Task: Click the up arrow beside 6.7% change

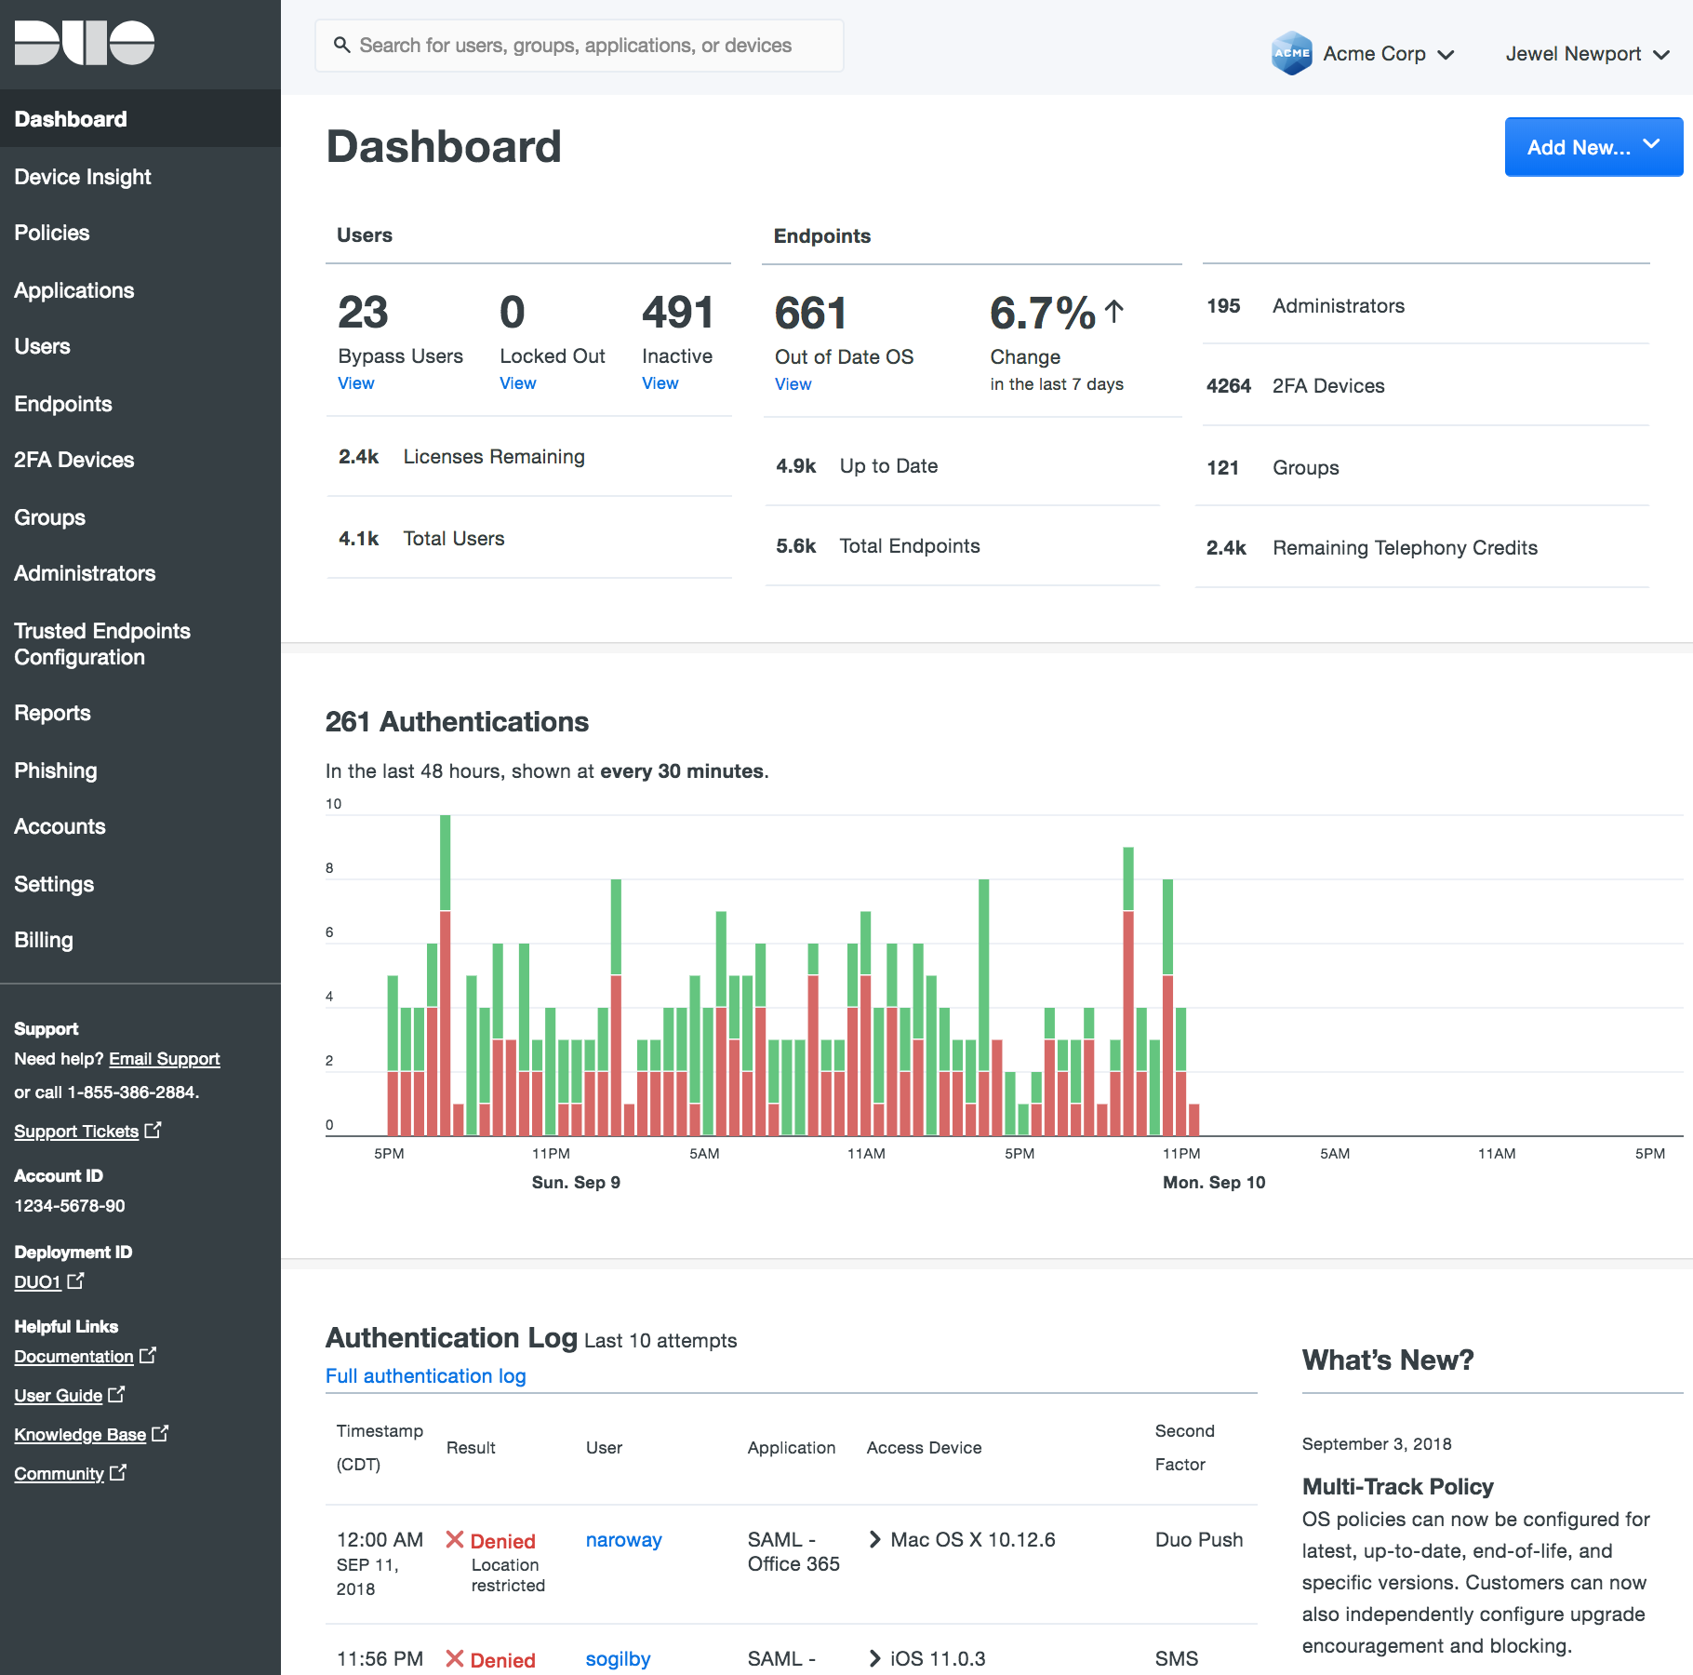Action: [1113, 312]
